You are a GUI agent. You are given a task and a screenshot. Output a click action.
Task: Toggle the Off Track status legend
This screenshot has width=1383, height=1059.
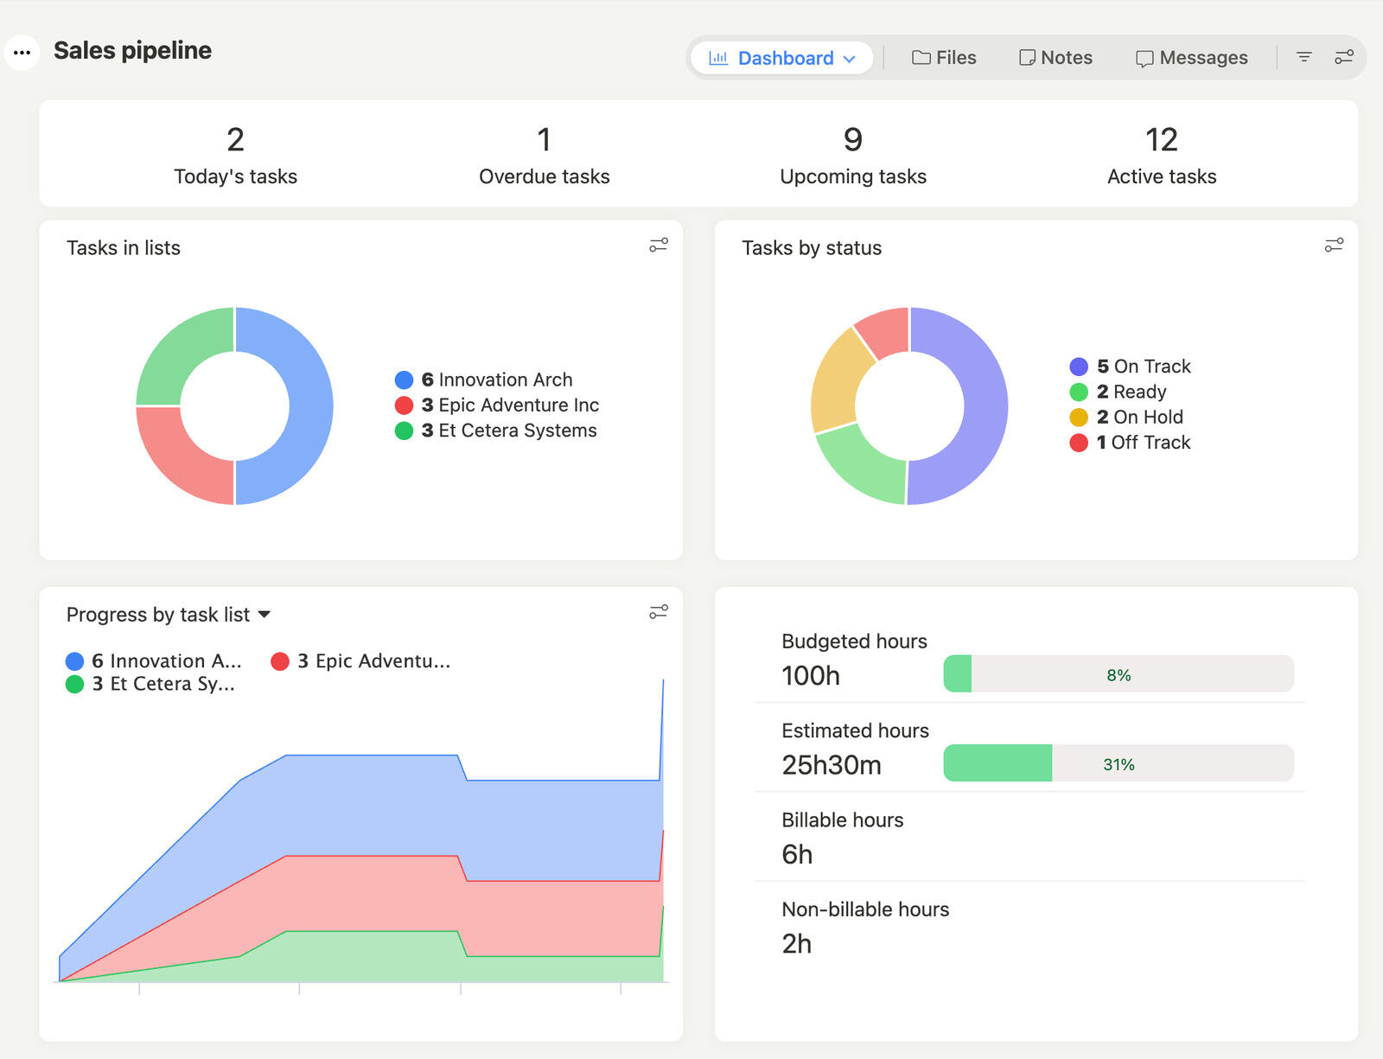pos(1131,443)
